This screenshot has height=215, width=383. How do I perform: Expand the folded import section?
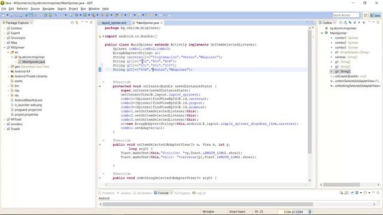(103, 36)
